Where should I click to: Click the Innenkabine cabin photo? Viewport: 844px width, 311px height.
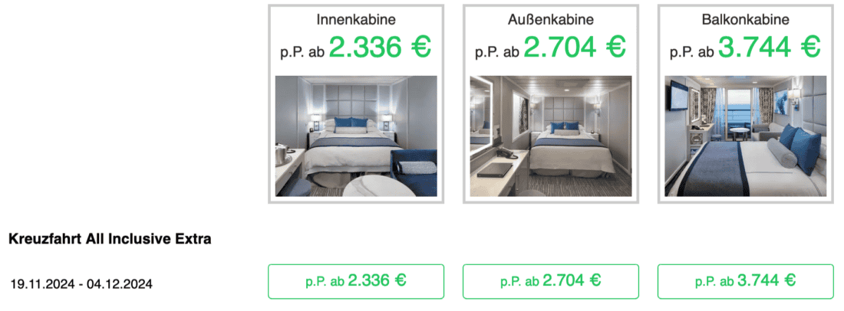click(356, 136)
